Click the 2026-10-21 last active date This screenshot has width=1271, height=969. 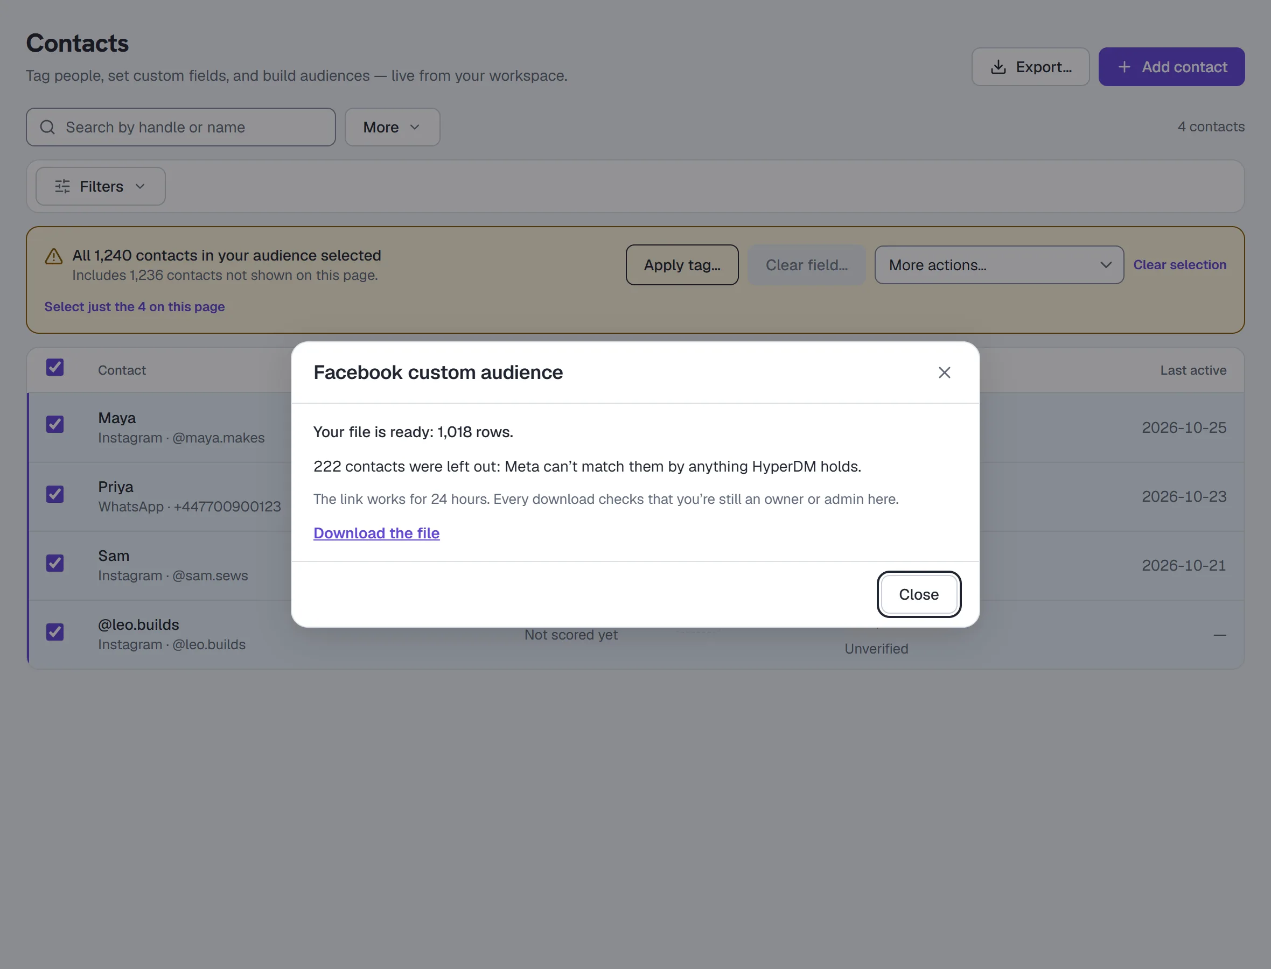pos(1184,565)
